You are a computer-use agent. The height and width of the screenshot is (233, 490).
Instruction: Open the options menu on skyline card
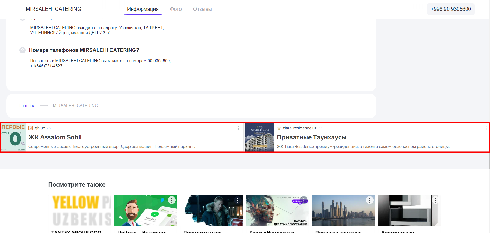370,200
